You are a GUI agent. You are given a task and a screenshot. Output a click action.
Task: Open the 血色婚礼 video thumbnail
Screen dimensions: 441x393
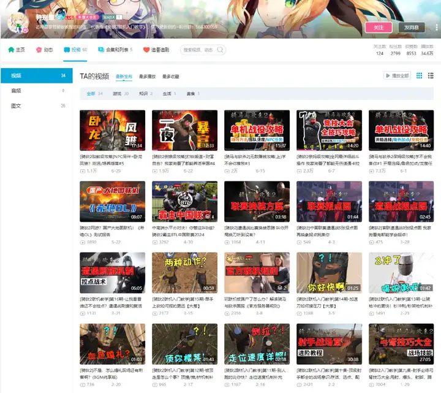click(113, 344)
